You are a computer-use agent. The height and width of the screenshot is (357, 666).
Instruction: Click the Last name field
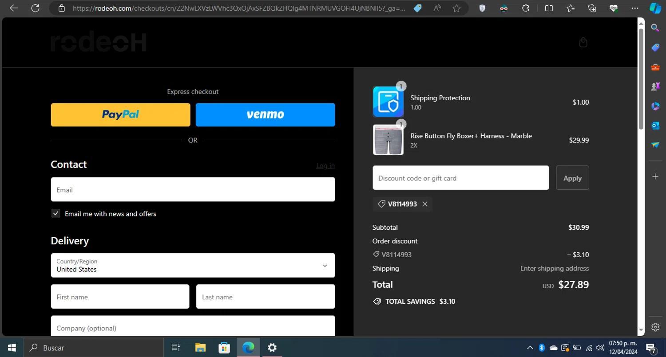266,297
